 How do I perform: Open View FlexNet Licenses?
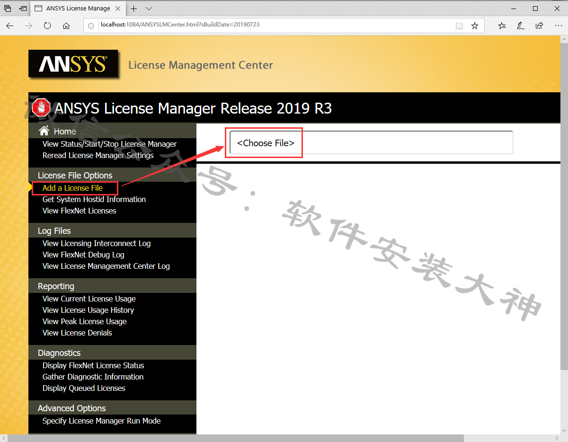tap(79, 211)
